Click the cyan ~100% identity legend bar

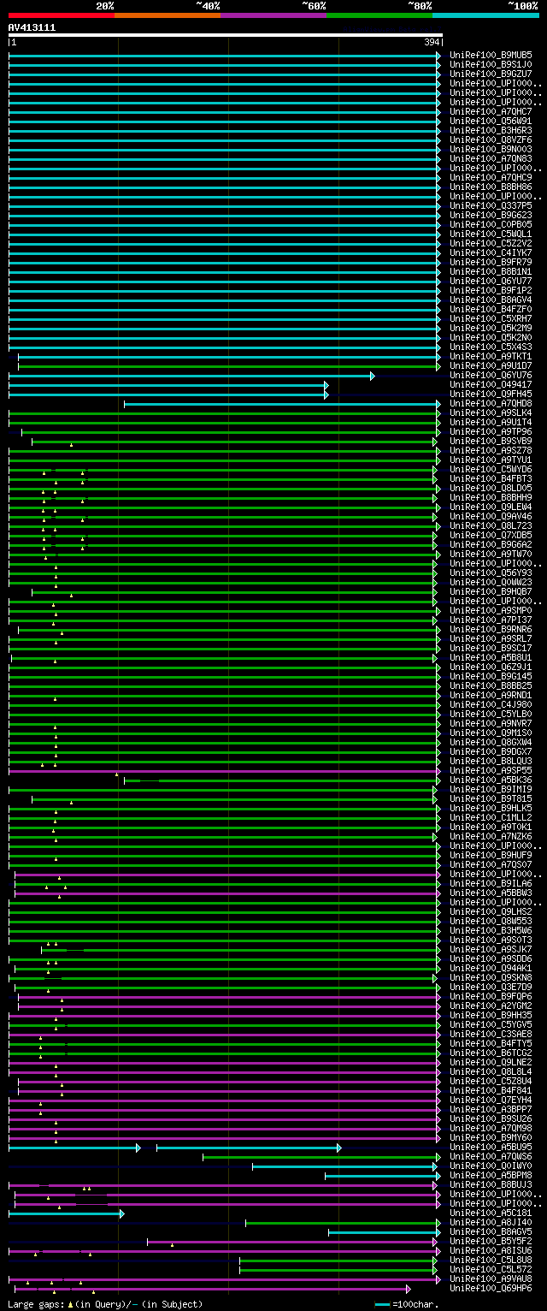click(x=485, y=15)
